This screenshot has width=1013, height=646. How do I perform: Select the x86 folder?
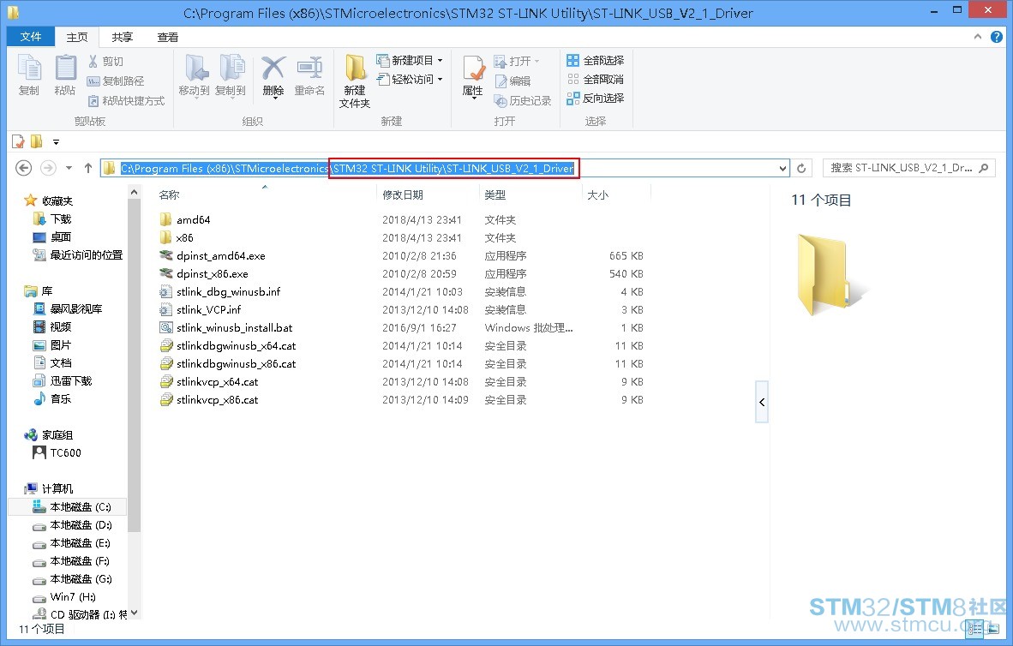point(185,237)
